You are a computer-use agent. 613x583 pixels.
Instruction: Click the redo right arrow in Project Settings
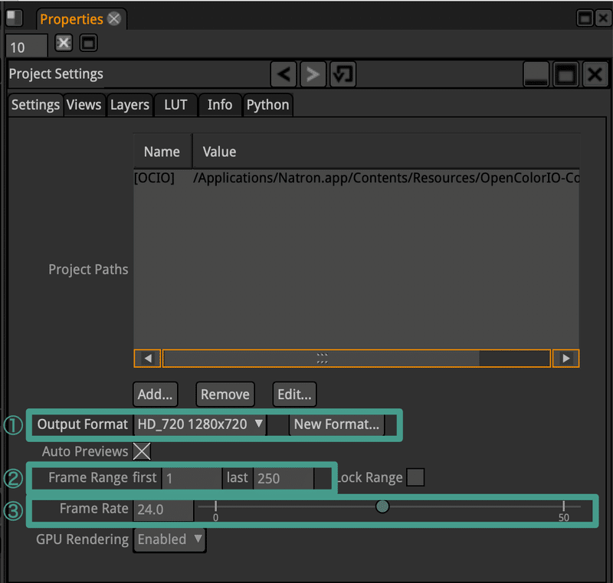tap(313, 74)
